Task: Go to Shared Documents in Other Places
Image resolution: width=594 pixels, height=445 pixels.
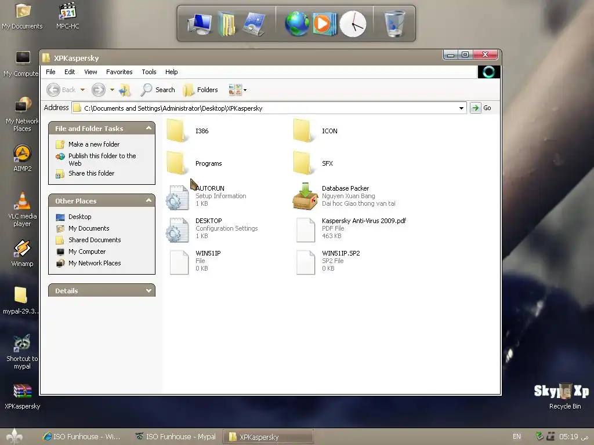Action: coord(95,240)
